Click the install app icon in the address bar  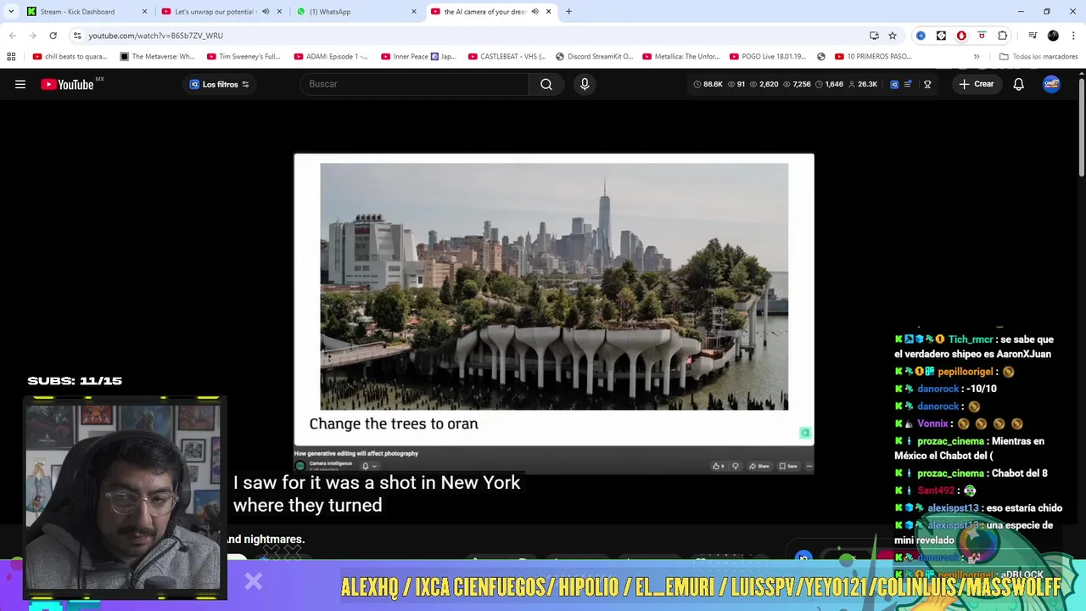coord(874,36)
